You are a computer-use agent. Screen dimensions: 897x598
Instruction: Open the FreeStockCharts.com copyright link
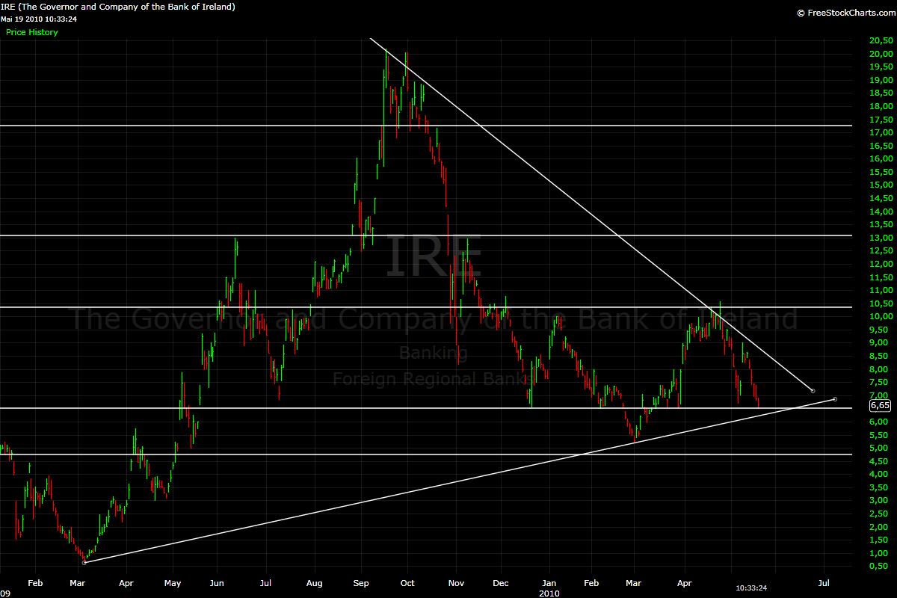(x=845, y=13)
